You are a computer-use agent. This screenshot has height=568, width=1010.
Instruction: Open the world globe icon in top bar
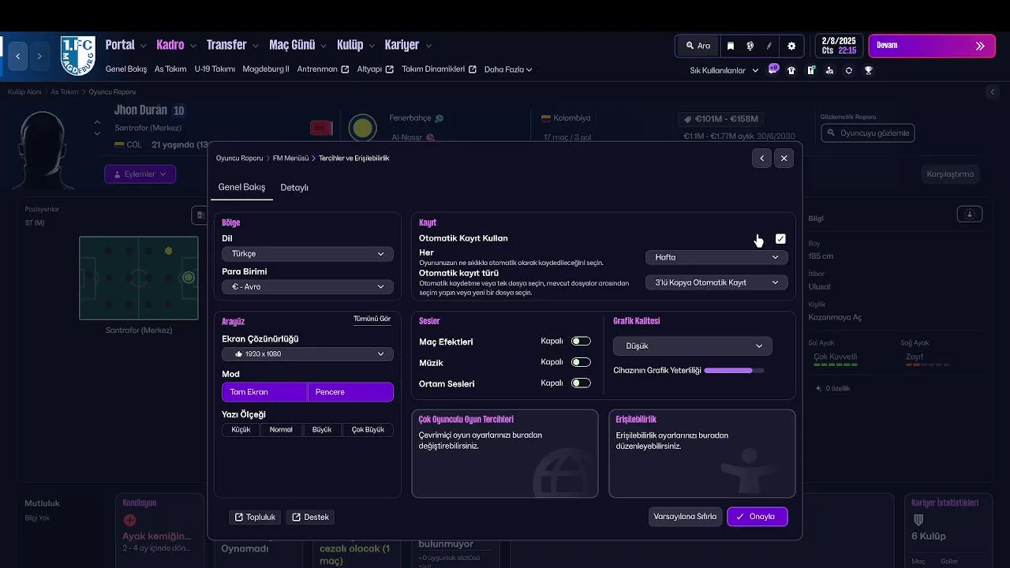tap(750, 46)
